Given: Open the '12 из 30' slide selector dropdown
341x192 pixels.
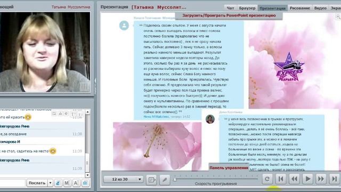Looking at the screenshot, I should (x=123, y=179).
